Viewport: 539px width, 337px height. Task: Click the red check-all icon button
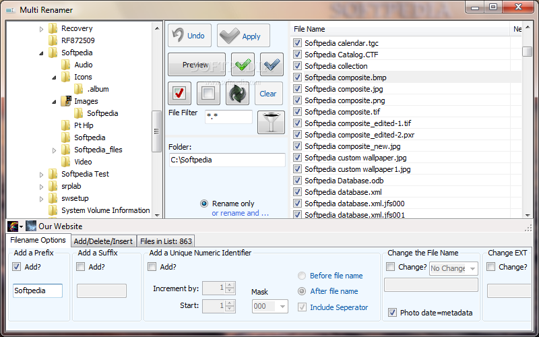click(x=179, y=93)
